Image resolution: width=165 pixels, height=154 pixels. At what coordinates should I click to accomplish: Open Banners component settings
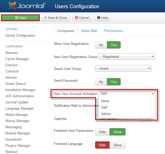point(12,53)
